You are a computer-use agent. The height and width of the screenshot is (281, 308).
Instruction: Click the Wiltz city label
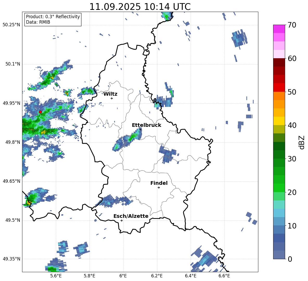coord(110,94)
